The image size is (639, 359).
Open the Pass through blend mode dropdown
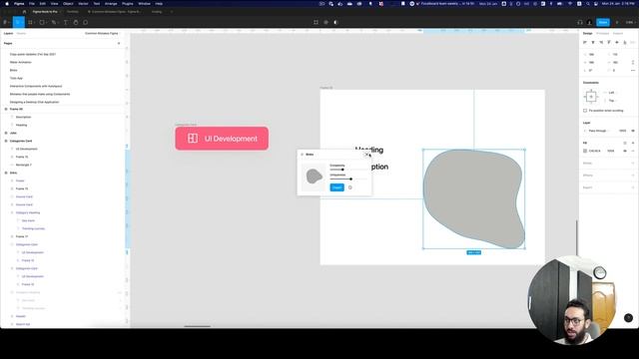coord(600,131)
